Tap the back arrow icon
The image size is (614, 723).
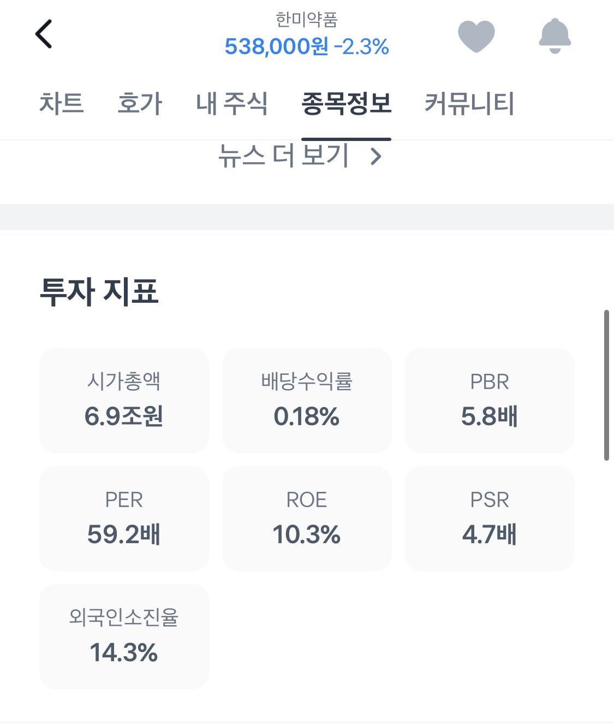tap(44, 34)
